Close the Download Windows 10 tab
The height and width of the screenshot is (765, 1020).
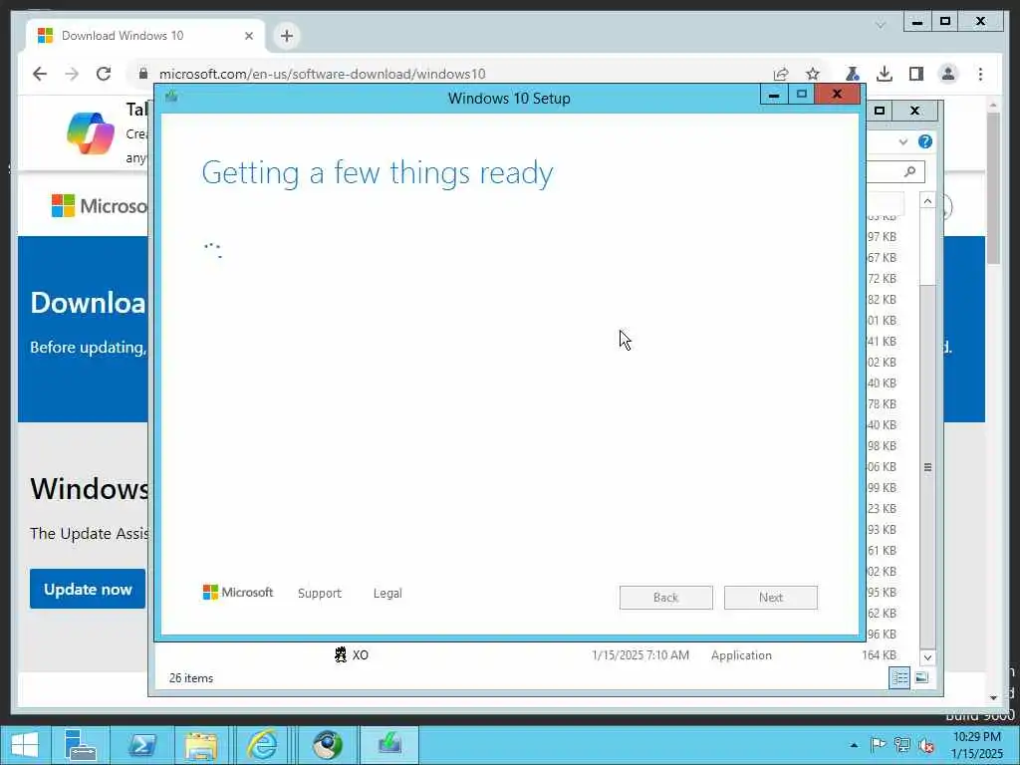coord(248,36)
